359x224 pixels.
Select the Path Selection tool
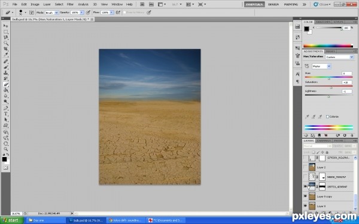pos(6,119)
